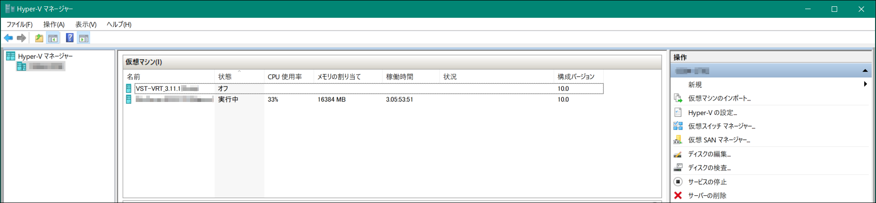Toggle the console tree pane icon
The width and height of the screenshot is (876, 203).
click(x=53, y=38)
